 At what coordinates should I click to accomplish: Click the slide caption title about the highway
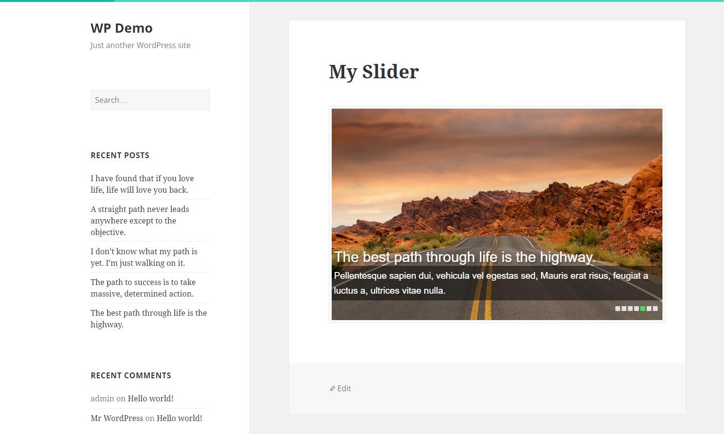pos(464,257)
